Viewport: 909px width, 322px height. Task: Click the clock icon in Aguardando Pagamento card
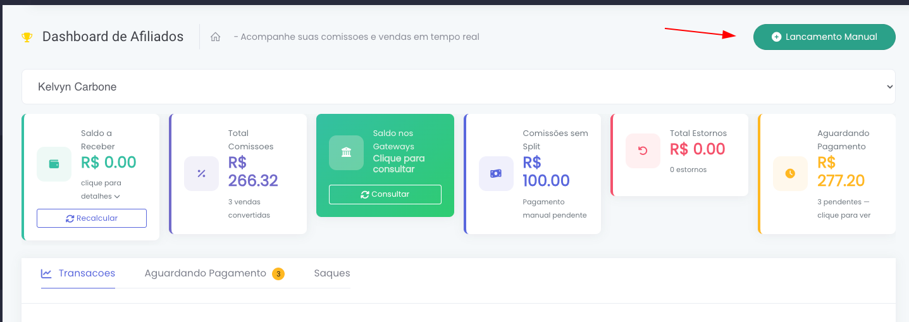pos(790,173)
